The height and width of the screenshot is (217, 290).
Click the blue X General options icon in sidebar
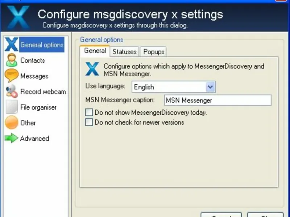pos(12,44)
